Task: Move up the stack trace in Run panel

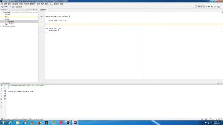Action: pyautogui.click(x=5, y=86)
